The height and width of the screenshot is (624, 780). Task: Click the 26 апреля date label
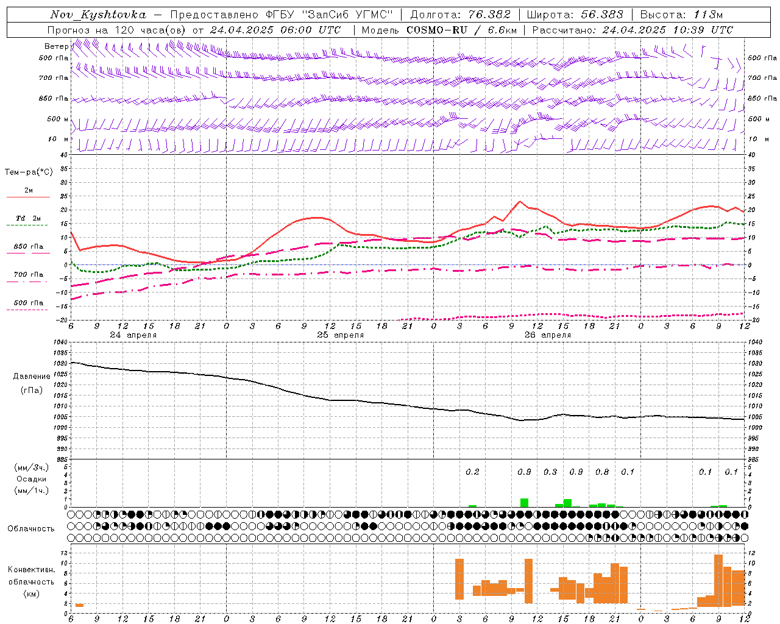pos(547,335)
